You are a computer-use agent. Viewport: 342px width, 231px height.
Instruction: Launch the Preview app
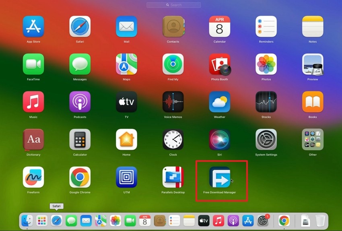(313, 64)
